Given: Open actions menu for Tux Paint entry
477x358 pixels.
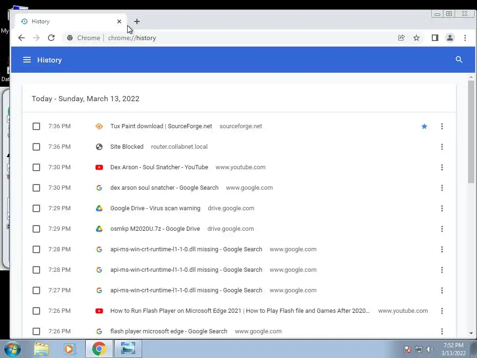Looking at the screenshot, I should (442, 126).
